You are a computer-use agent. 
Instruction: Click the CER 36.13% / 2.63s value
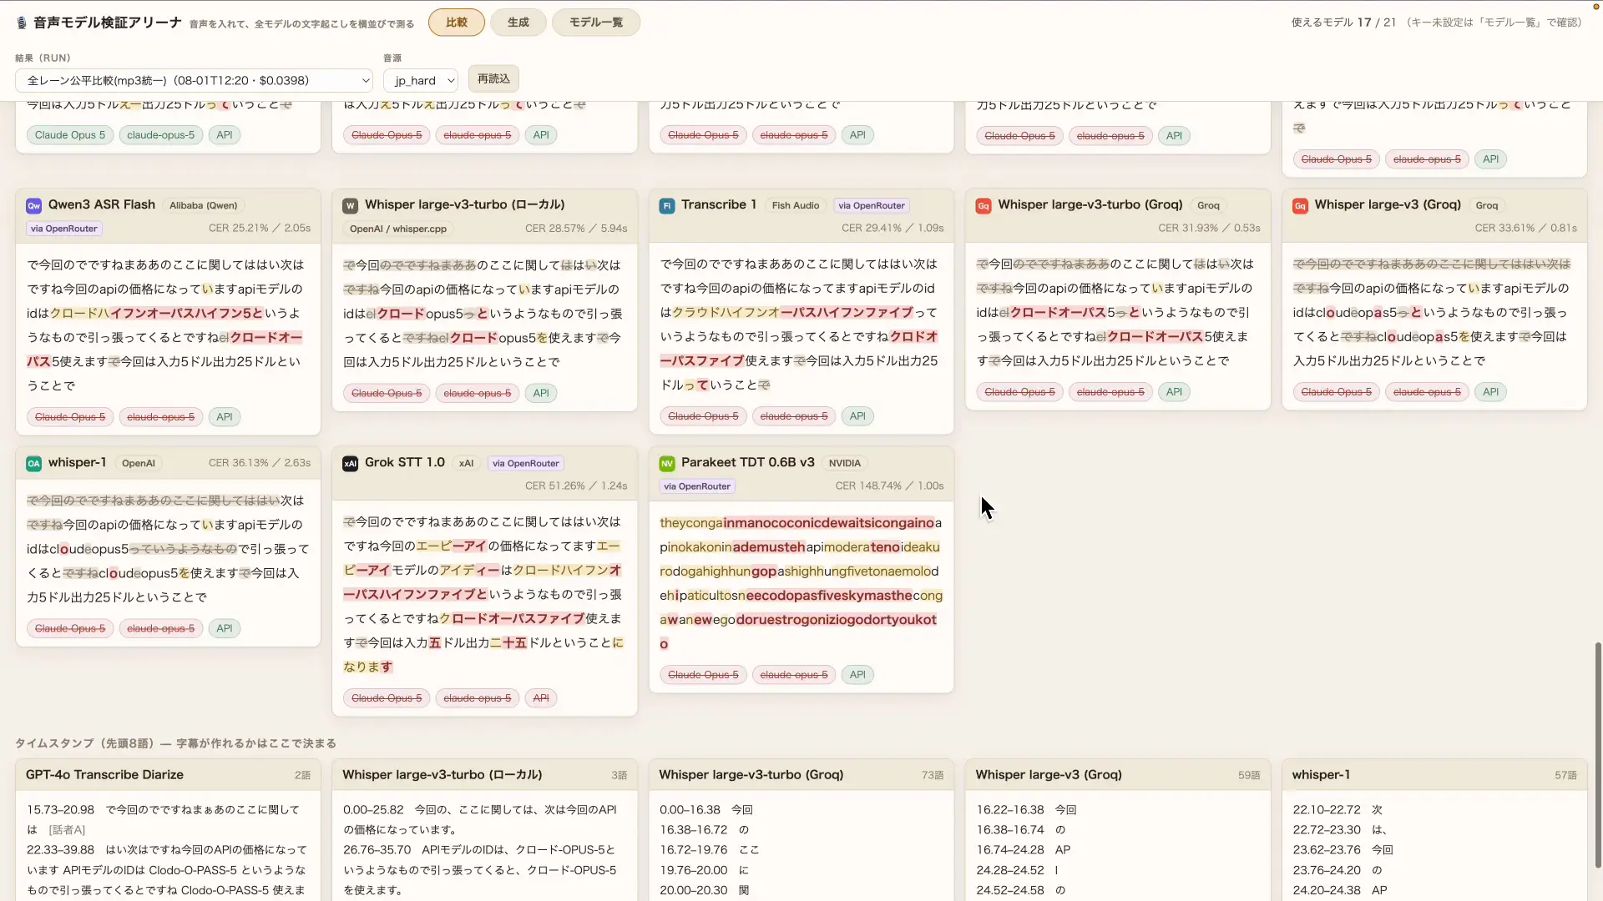click(x=260, y=463)
